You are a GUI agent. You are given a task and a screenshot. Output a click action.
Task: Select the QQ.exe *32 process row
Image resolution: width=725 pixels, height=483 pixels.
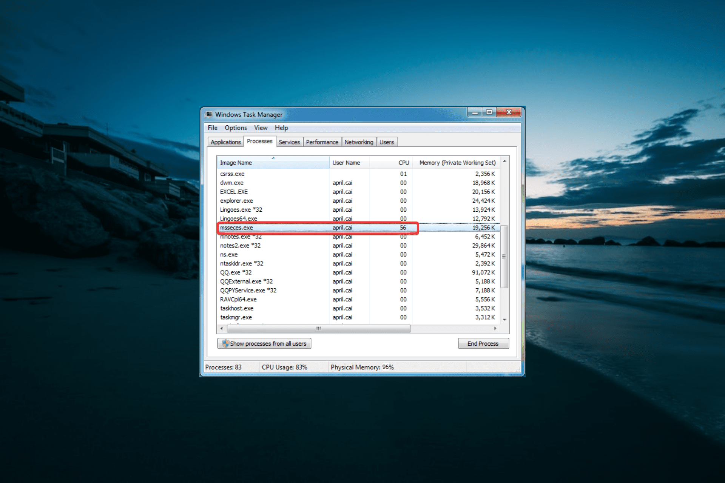[236, 272]
